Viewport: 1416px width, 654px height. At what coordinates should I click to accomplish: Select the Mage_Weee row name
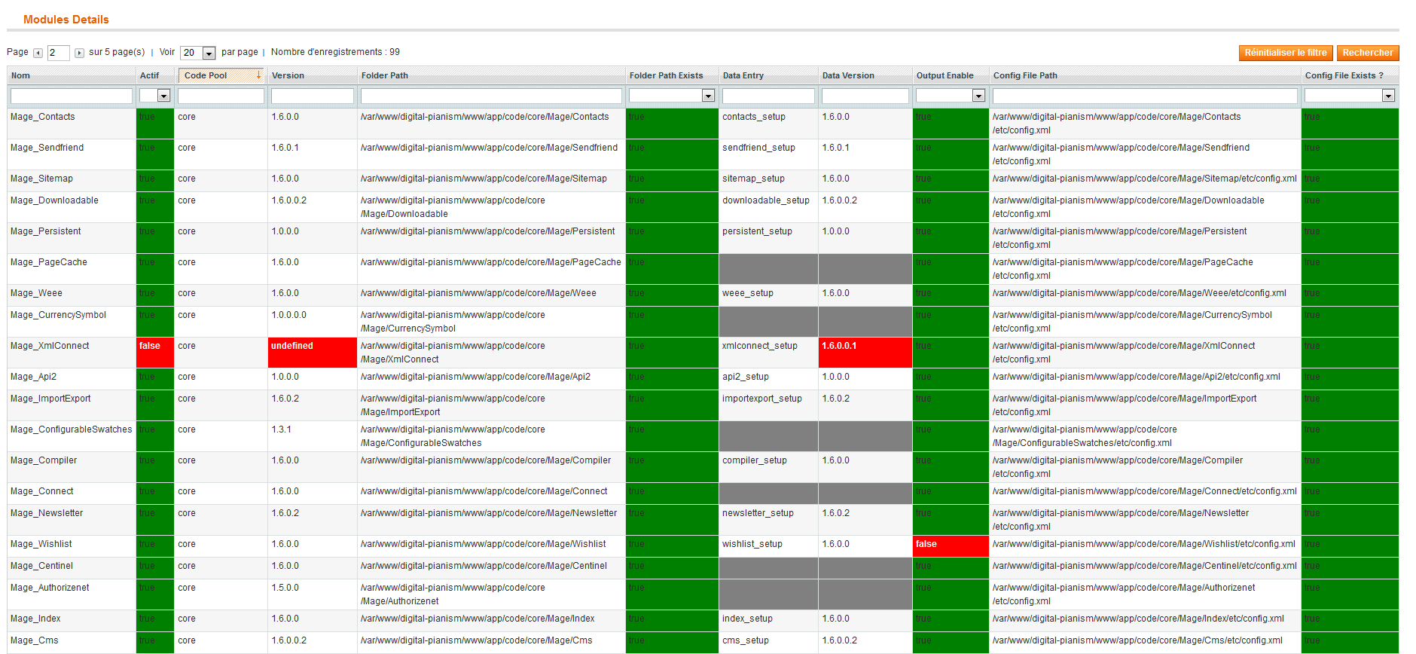[36, 293]
